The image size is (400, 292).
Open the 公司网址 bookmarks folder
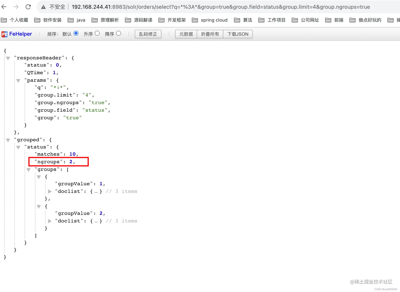(x=305, y=20)
